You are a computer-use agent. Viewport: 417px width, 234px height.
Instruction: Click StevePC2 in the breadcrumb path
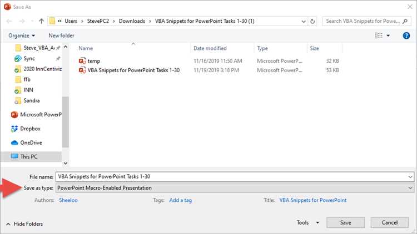click(98, 21)
